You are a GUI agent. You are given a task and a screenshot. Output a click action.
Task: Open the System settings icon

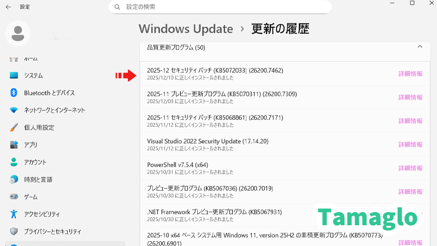click(14, 75)
